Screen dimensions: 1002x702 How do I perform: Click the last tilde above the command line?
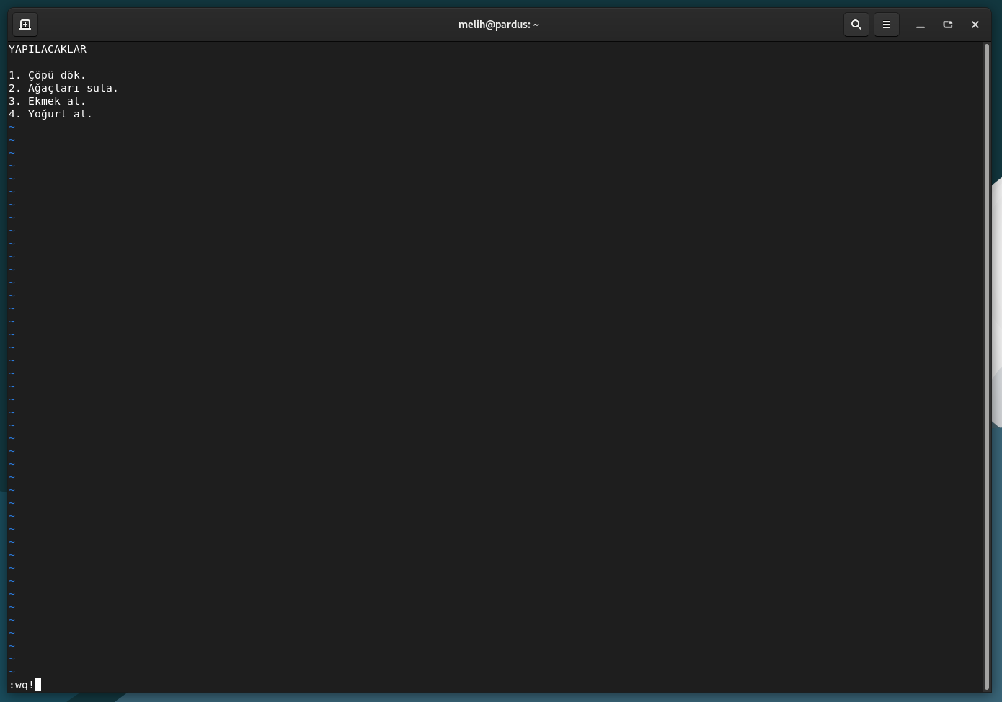point(12,672)
